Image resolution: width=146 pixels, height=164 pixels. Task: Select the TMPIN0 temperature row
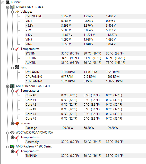(x=85, y=156)
